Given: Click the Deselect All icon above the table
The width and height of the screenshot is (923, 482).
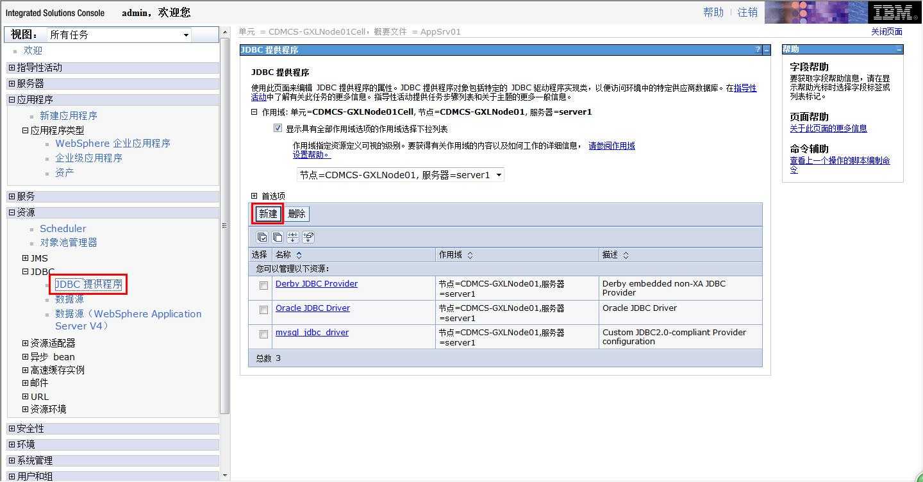Looking at the screenshot, I should (278, 237).
